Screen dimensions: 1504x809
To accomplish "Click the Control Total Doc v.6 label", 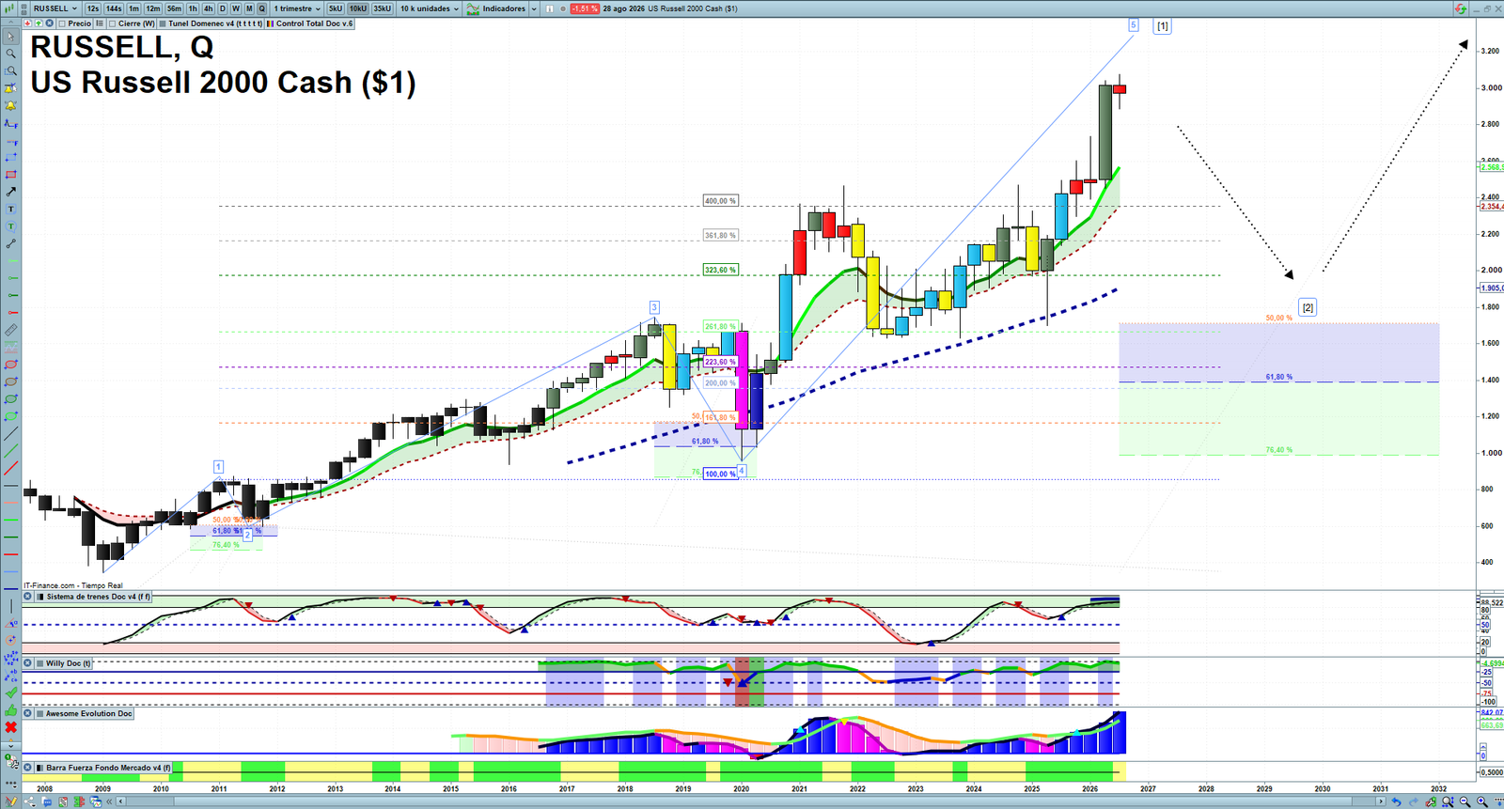I will (x=315, y=23).
